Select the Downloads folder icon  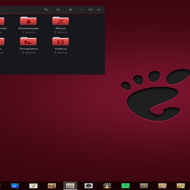click(28, 21)
